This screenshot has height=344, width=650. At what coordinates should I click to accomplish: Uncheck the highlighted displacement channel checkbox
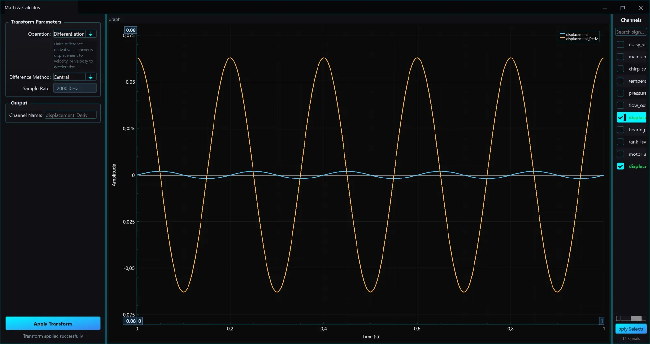point(620,117)
